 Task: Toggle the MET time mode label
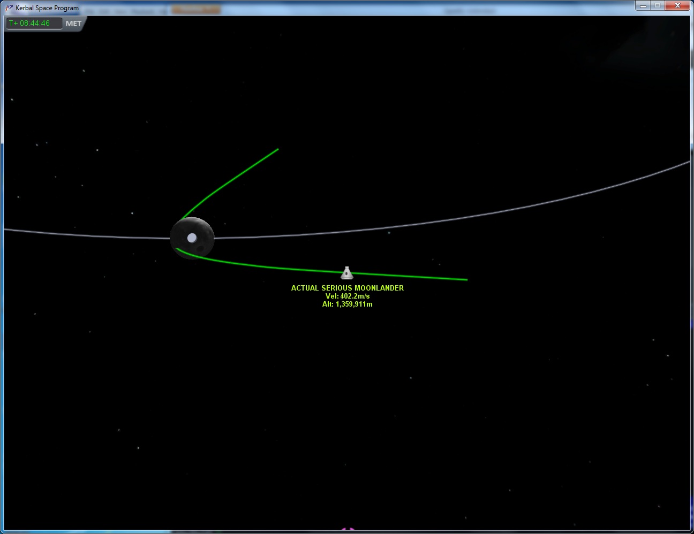click(73, 24)
